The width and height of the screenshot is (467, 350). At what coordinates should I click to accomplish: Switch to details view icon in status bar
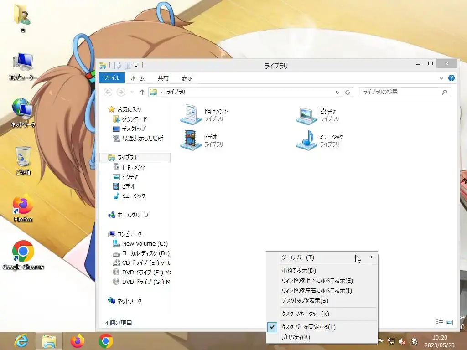pyautogui.click(x=439, y=323)
